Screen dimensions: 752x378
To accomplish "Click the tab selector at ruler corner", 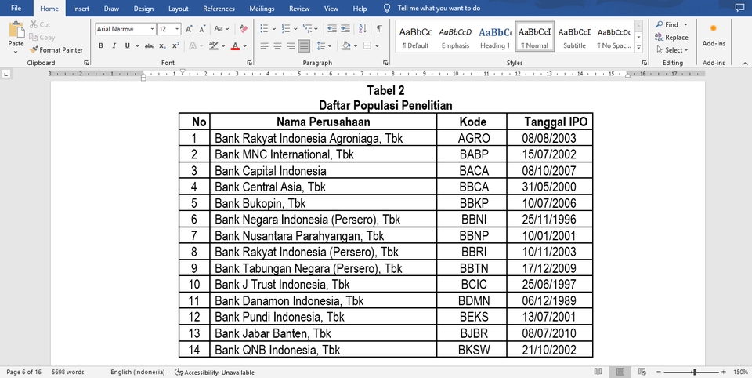I will 5,74.
